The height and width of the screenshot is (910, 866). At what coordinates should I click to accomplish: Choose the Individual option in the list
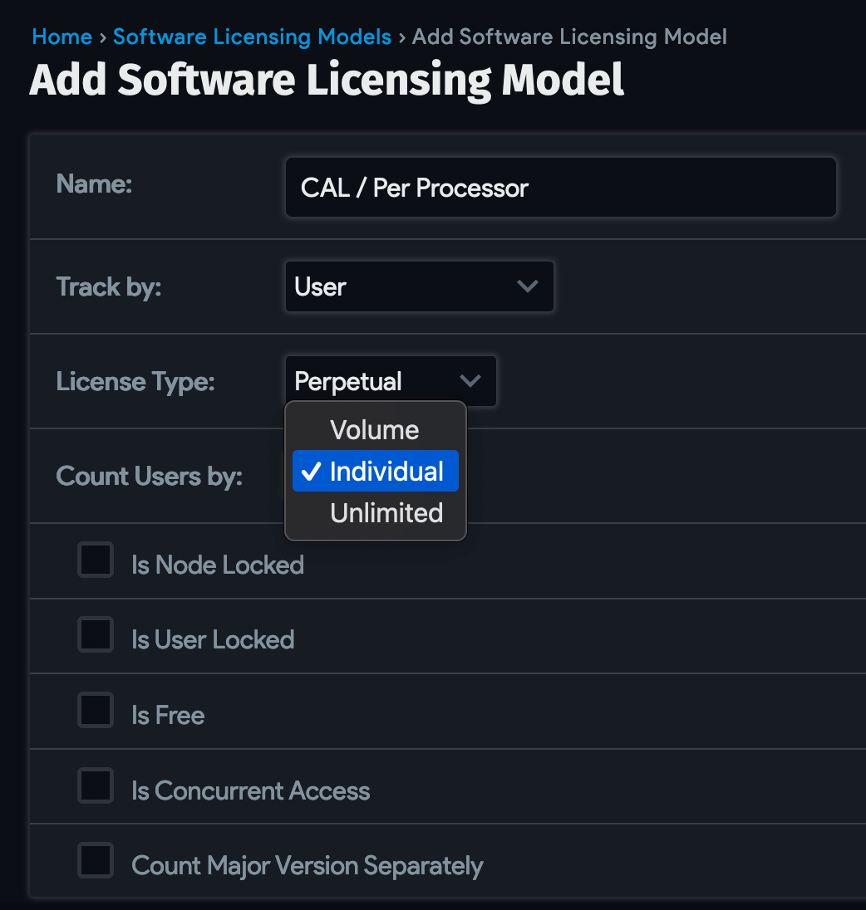click(375, 472)
